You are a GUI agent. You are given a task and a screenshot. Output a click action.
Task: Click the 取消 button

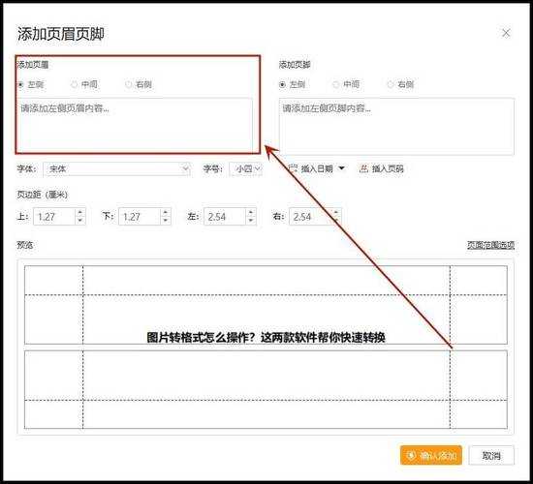pyautogui.click(x=491, y=455)
